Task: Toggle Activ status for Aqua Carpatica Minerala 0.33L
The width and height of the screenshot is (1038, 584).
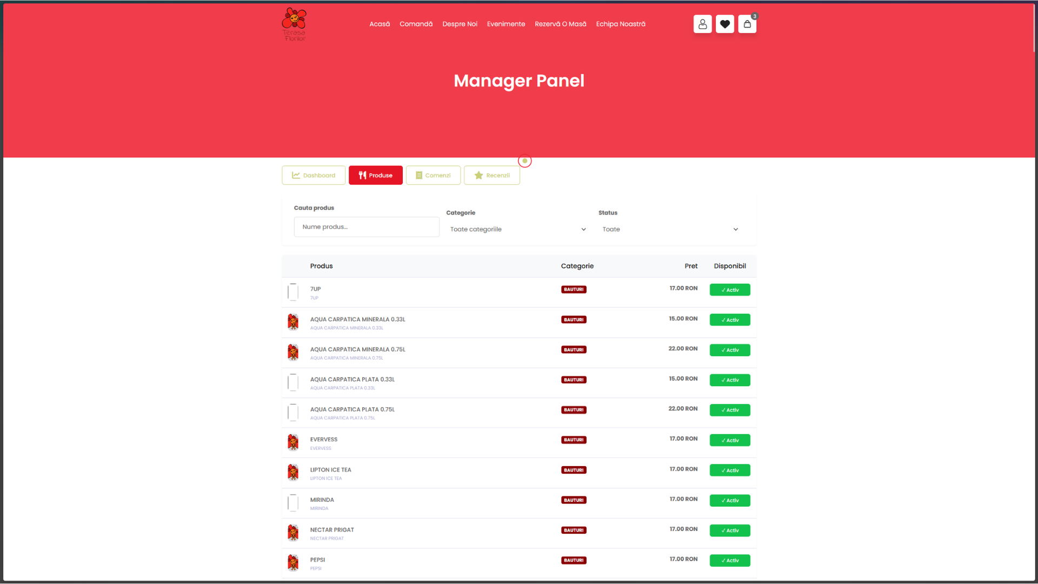Action: point(730,320)
